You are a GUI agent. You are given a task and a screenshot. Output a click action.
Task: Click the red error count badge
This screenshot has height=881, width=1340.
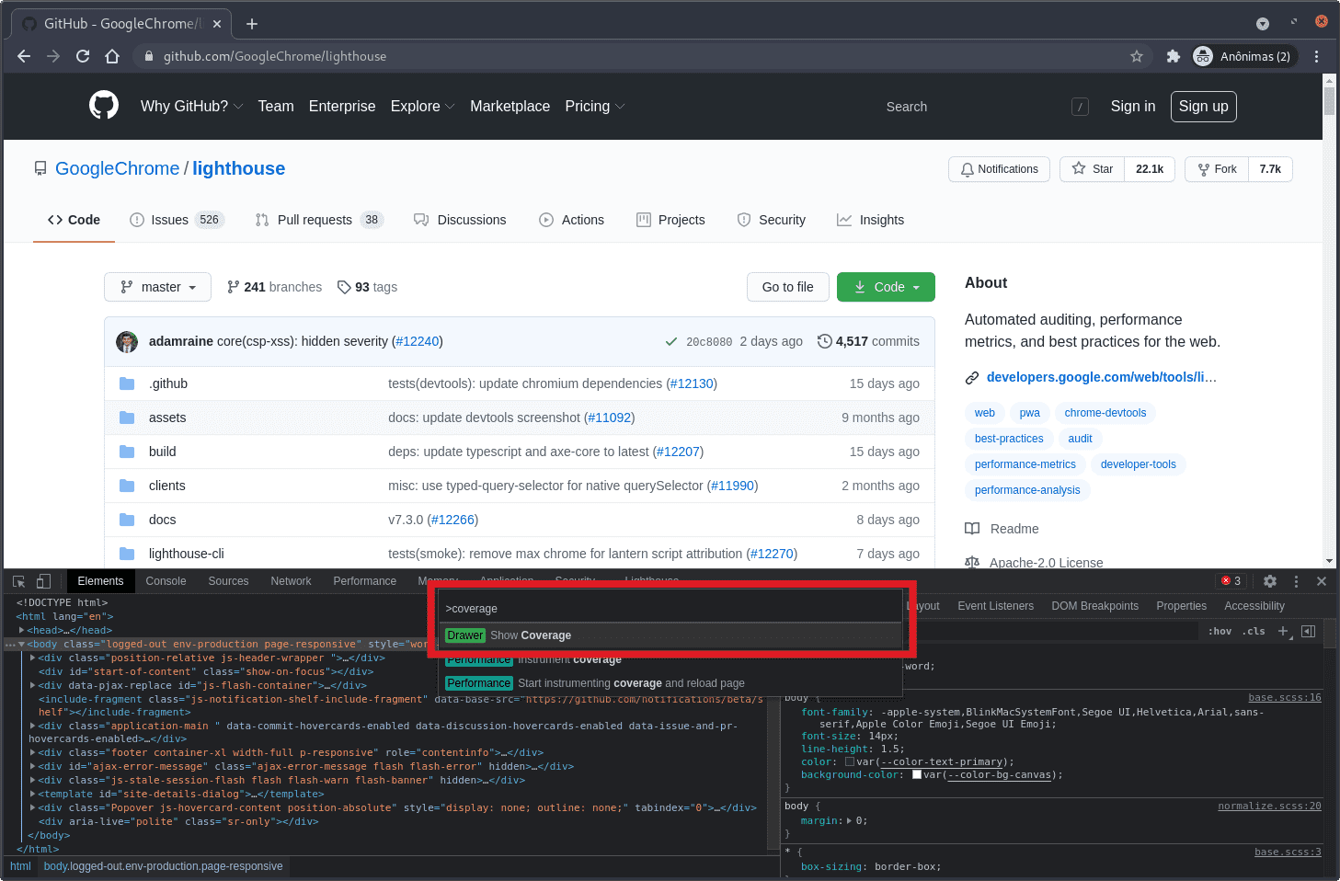(x=1231, y=581)
